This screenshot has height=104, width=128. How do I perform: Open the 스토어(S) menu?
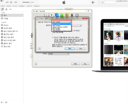[x=29, y=6]
